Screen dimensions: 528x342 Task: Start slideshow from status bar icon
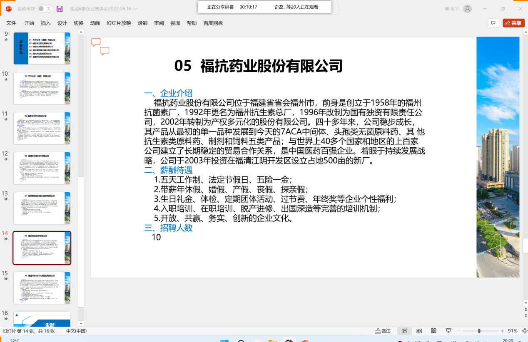point(448,331)
